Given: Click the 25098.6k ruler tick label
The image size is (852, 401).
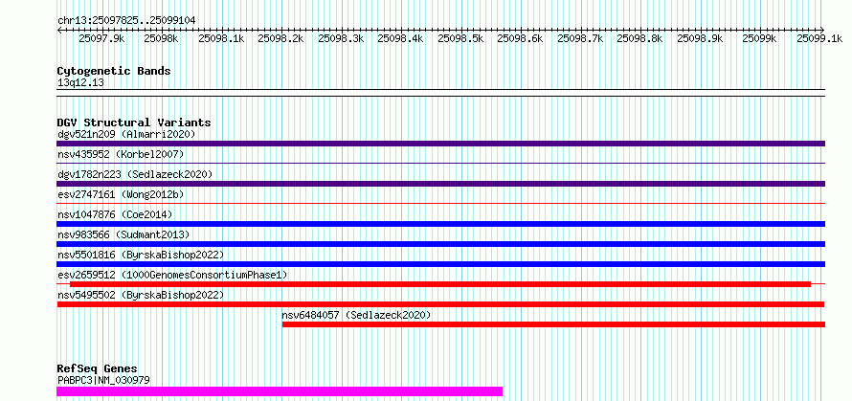Looking at the screenshot, I should [x=520, y=38].
